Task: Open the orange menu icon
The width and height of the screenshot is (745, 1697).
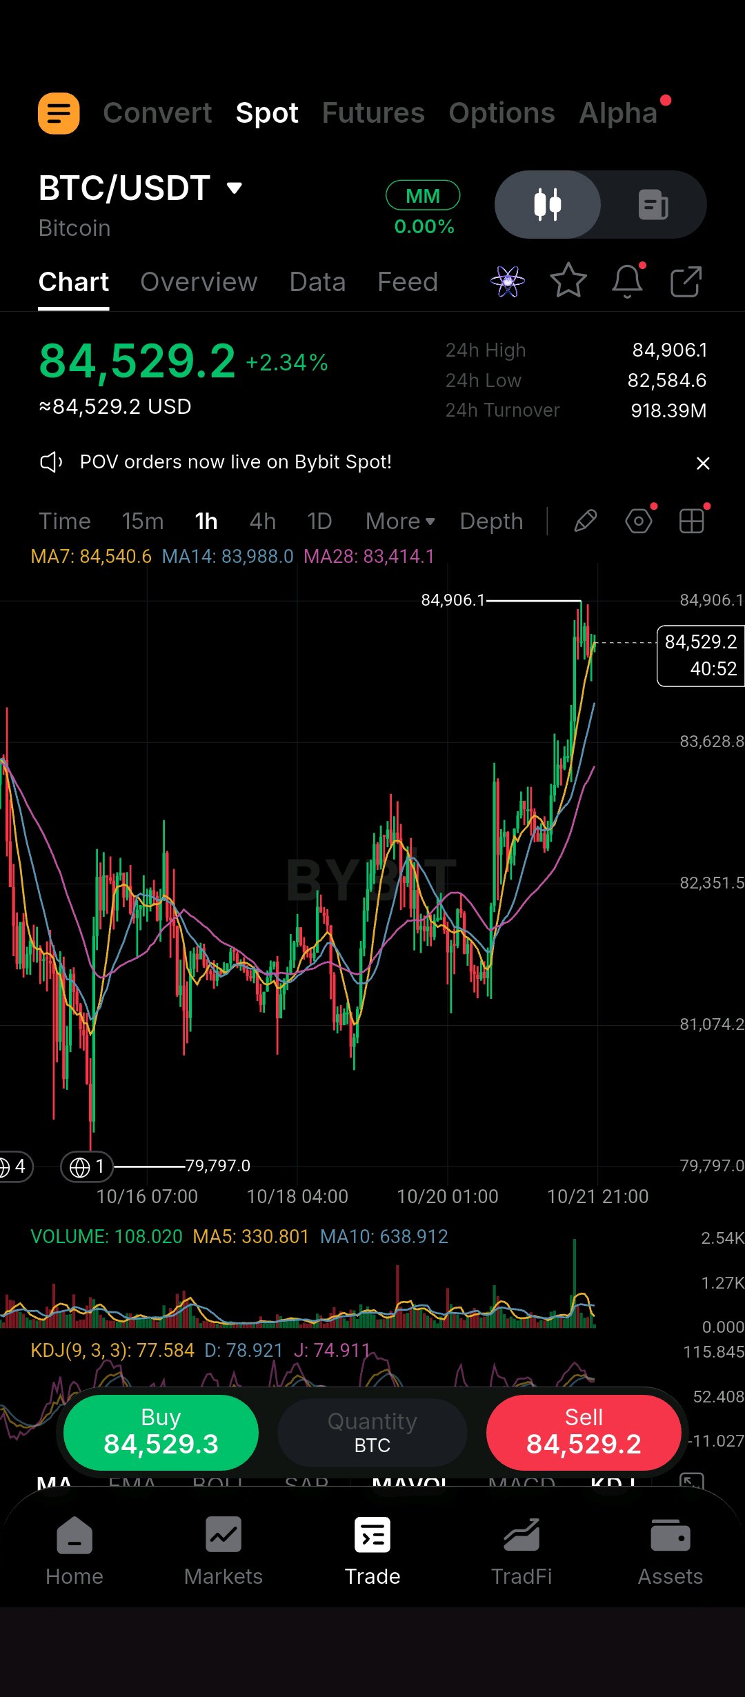Action: [x=59, y=113]
